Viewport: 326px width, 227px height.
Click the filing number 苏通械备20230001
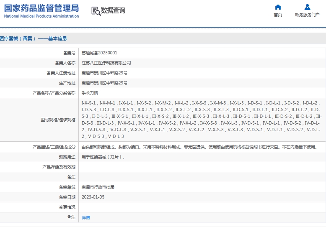(99, 53)
